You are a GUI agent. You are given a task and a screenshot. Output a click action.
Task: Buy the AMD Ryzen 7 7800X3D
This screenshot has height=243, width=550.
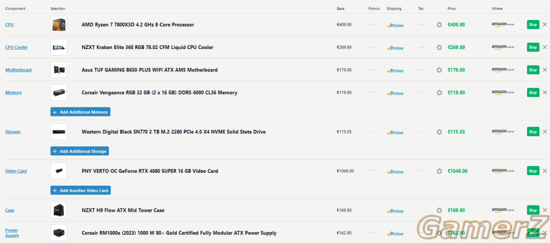533,25
